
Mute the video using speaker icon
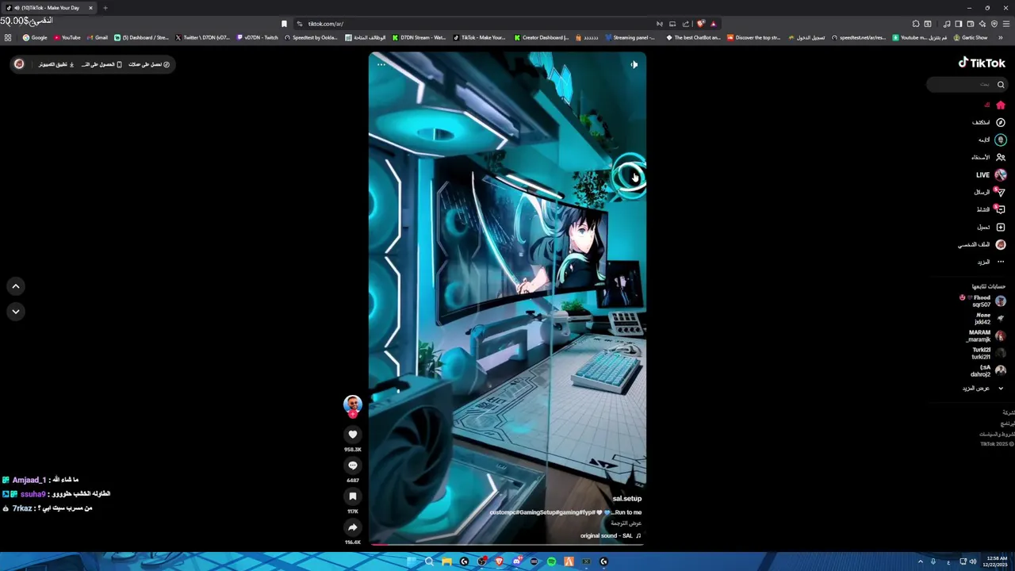click(634, 64)
